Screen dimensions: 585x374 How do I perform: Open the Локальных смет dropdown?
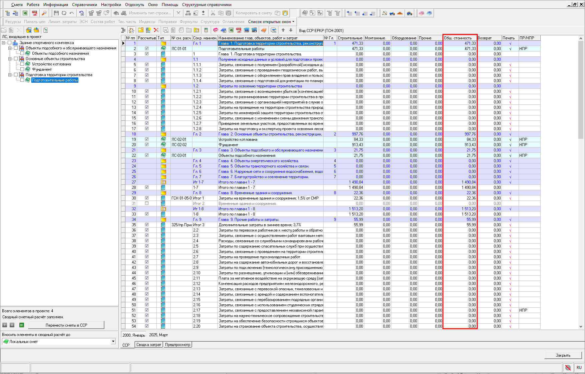point(113,341)
